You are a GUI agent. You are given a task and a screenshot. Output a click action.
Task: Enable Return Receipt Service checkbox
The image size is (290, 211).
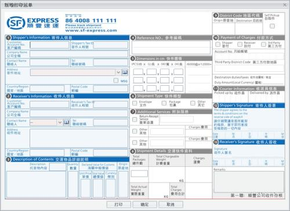point(135,119)
